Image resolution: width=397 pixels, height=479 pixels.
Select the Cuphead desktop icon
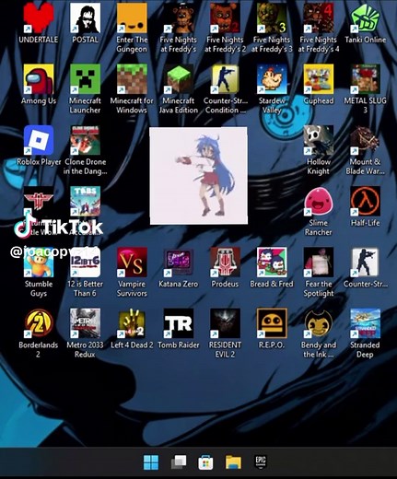319,79
